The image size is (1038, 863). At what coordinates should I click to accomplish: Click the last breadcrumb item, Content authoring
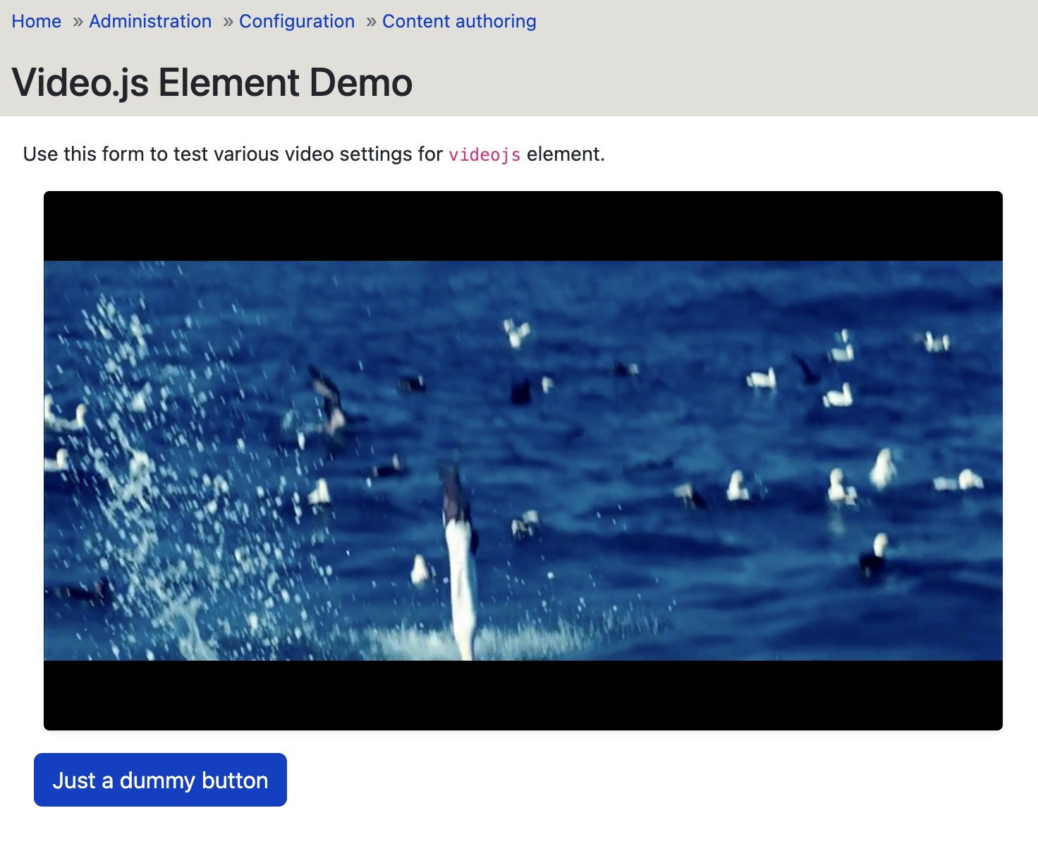458,21
